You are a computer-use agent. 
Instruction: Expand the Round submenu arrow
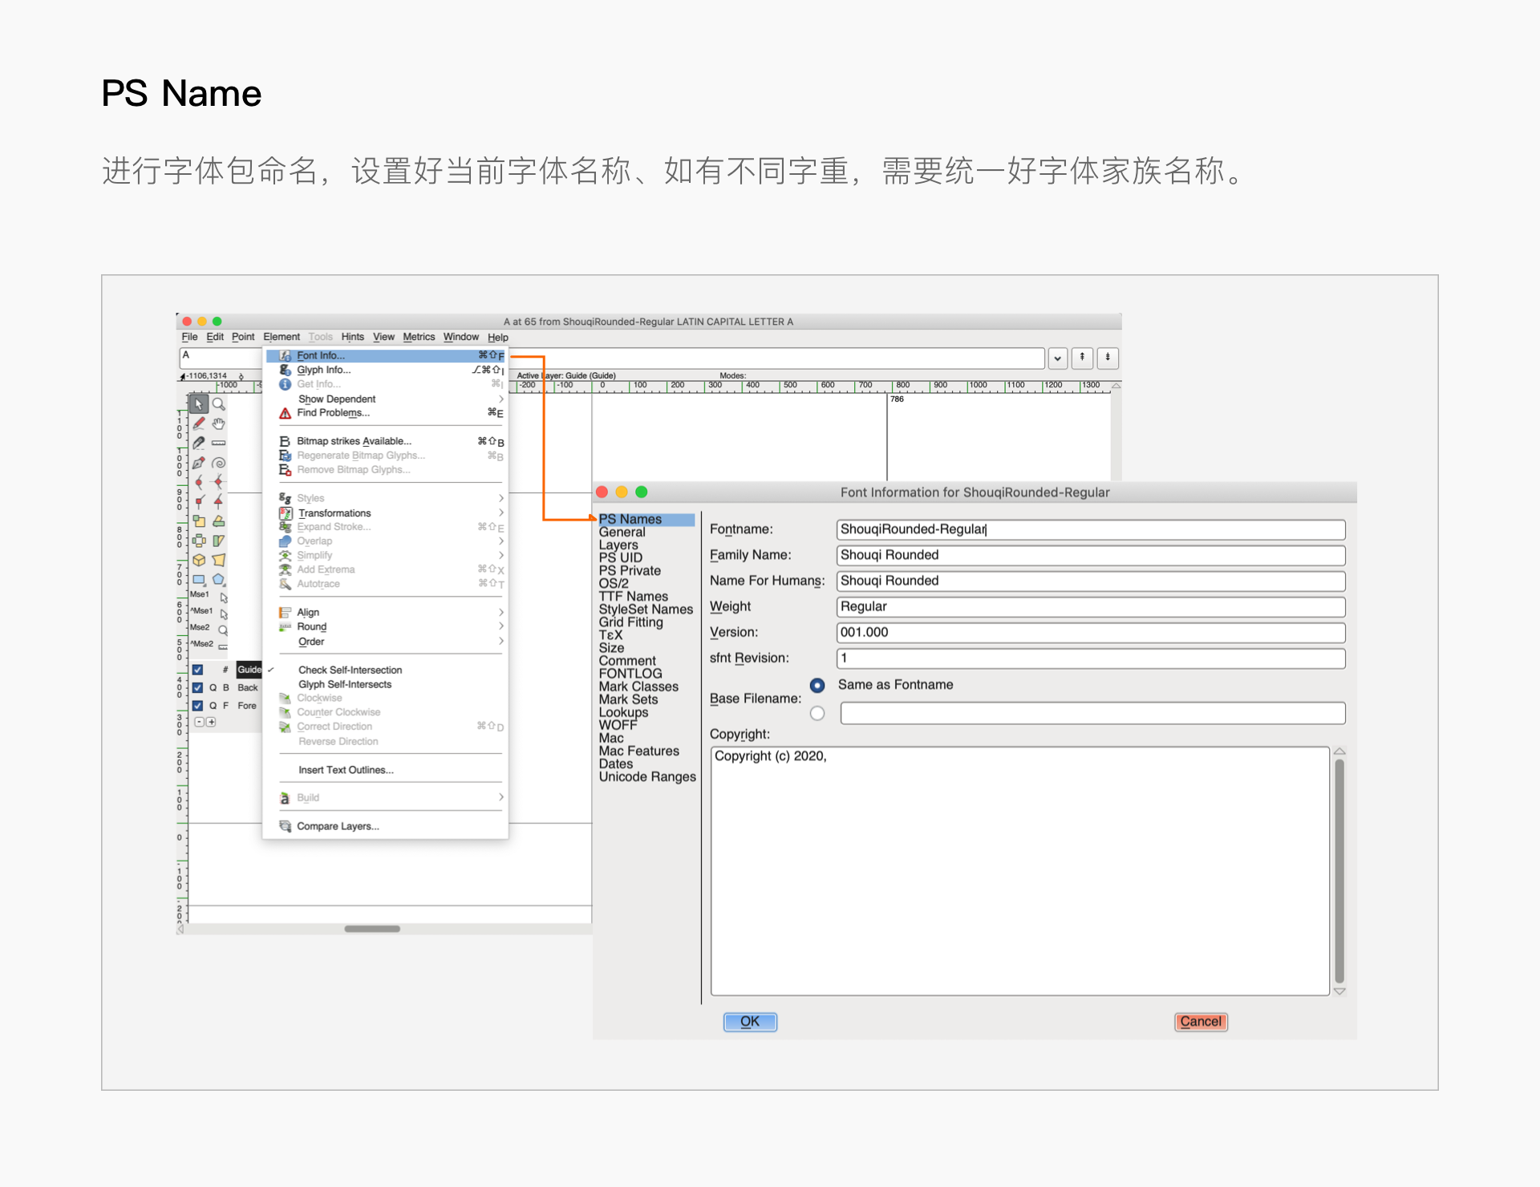click(x=501, y=626)
